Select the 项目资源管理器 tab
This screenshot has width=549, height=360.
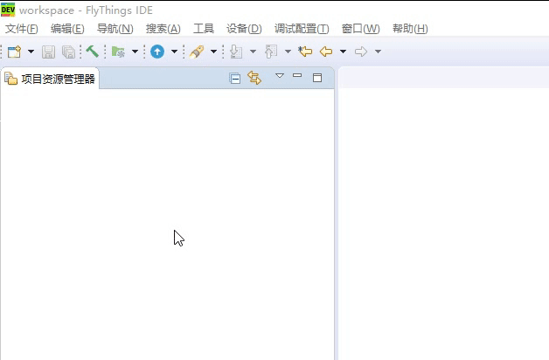50,79
